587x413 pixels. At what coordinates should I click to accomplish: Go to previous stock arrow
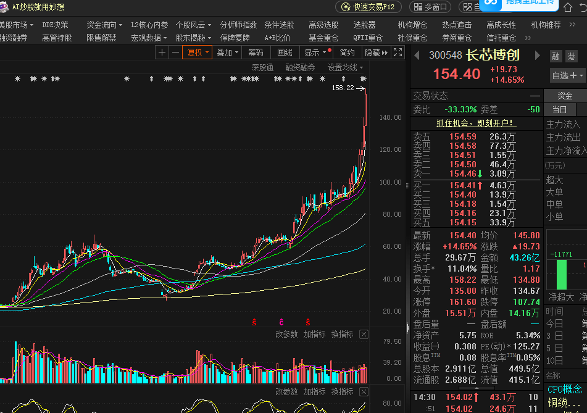coord(417,56)
